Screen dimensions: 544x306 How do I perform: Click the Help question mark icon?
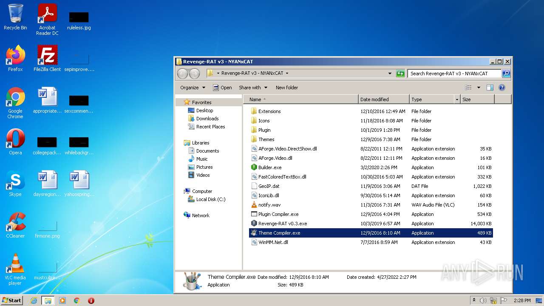point(501,88)
